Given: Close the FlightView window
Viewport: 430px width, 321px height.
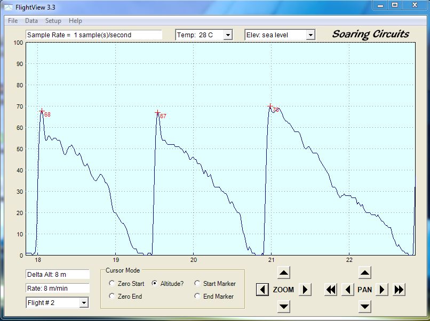Looking at the screenshot, I should pyautogui.click(x=415, y=5).
